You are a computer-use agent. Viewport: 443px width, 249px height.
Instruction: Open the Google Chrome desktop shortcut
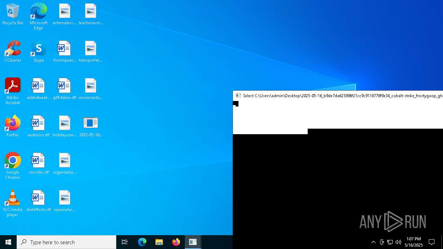click(13, 166)
